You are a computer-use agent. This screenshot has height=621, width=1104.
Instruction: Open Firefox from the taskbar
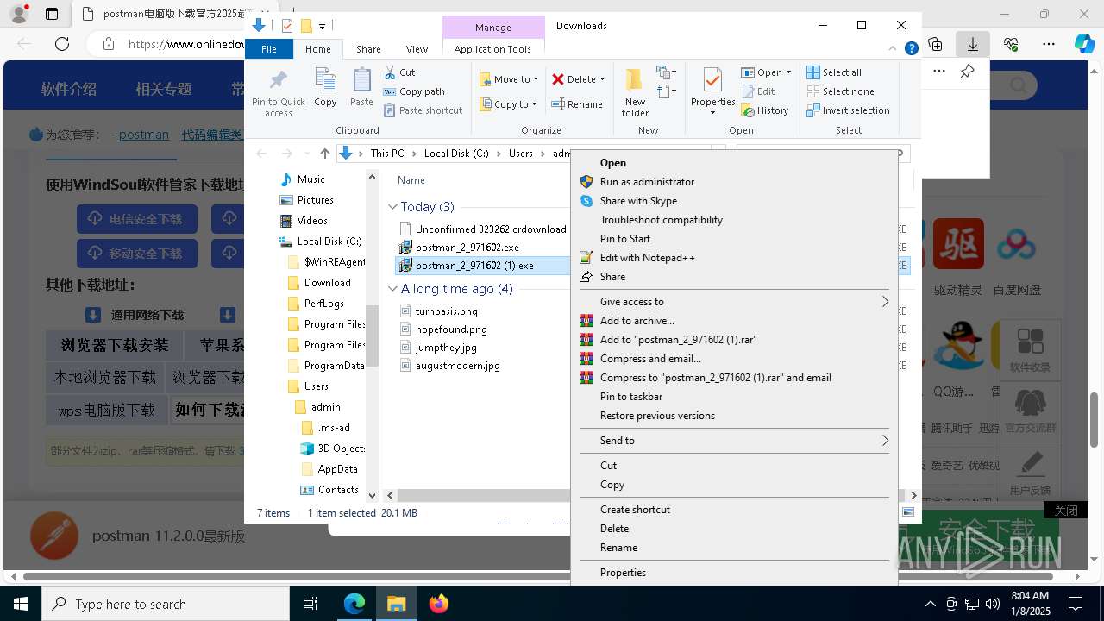[439, 604]
